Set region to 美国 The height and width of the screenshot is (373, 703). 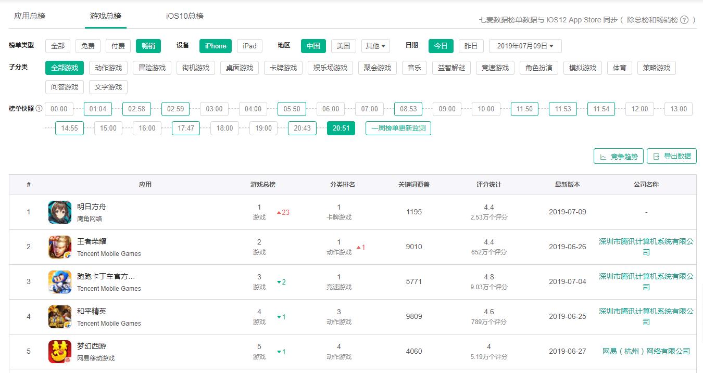pyautogui.click(x=344, y=46)
